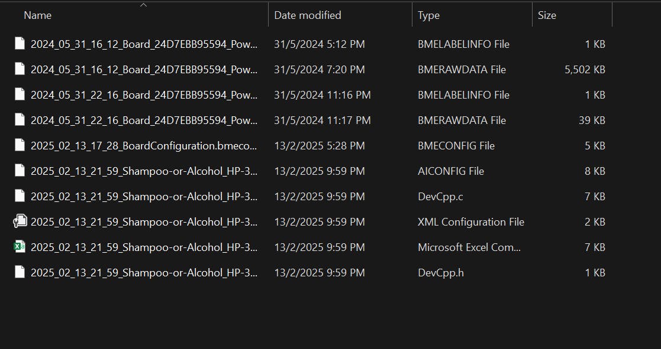This screenshot has height=349, width=661.
Task: Click the 39 KB BMERAWDATA file icon
Action: pos(20,120)
